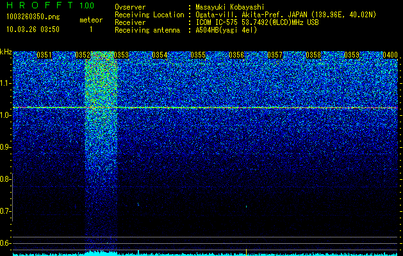Click the 0353 time marker

click(121, 55)
